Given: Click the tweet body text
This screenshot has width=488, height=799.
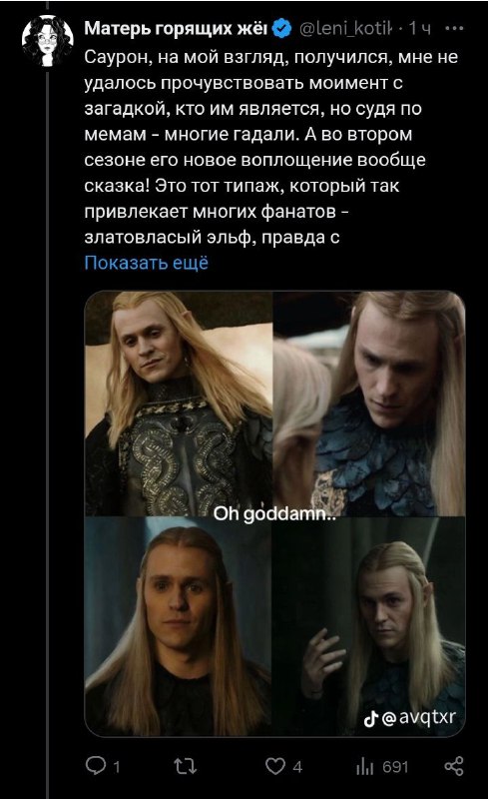Looking at the screenshot, I should 271,147.
